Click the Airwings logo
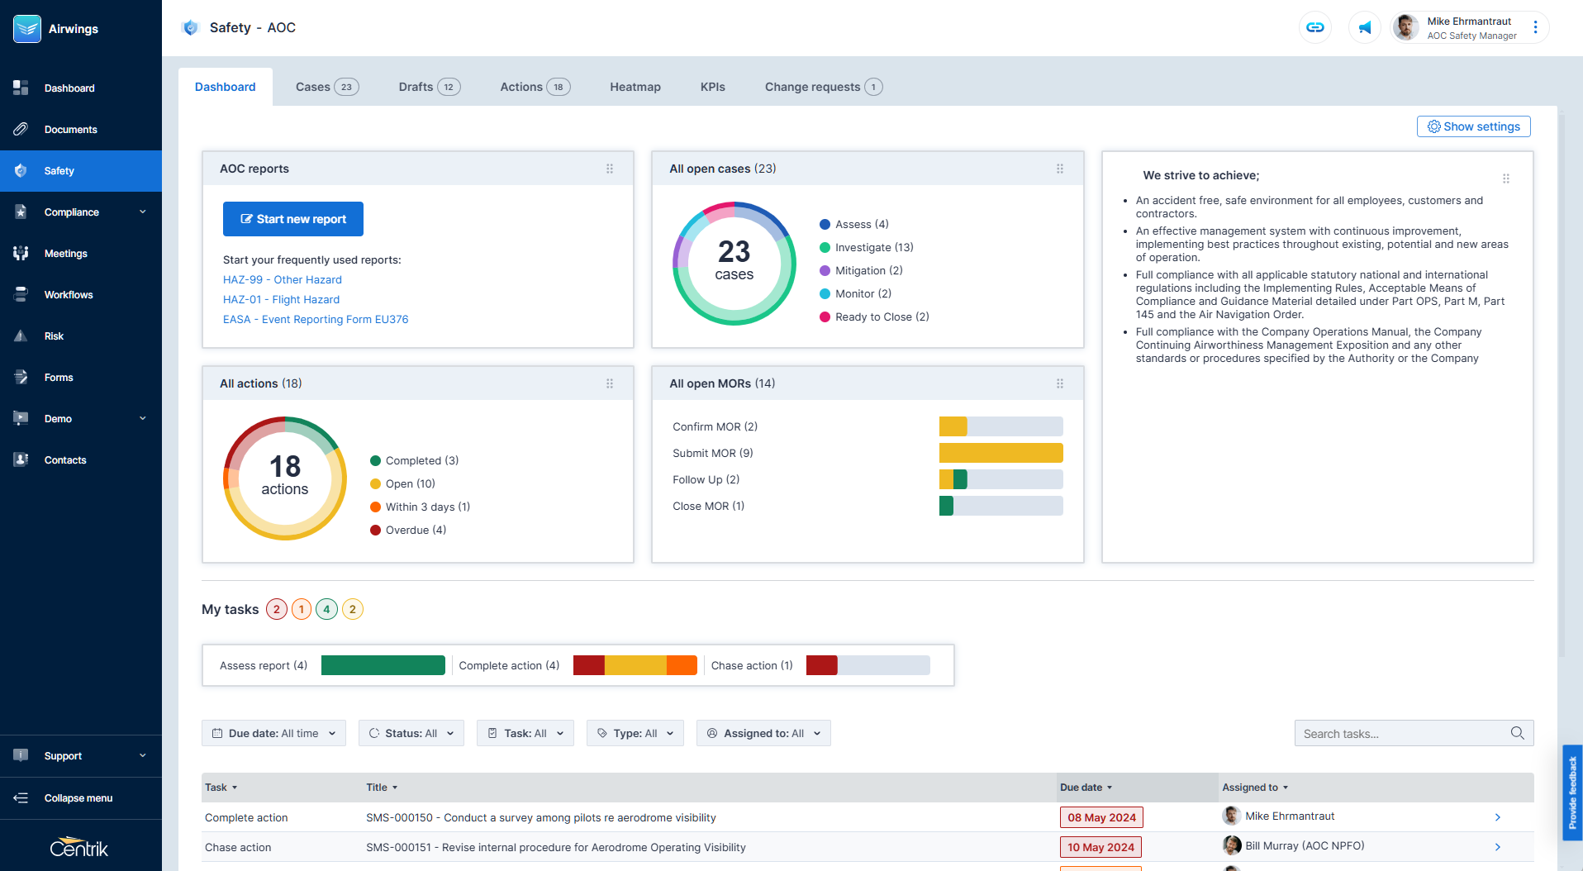The width and height of the screenshot is (1583, 871). coord(27,29)
